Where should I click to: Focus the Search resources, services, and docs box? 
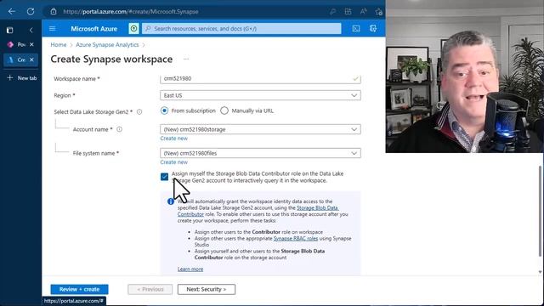click(241, 28)
